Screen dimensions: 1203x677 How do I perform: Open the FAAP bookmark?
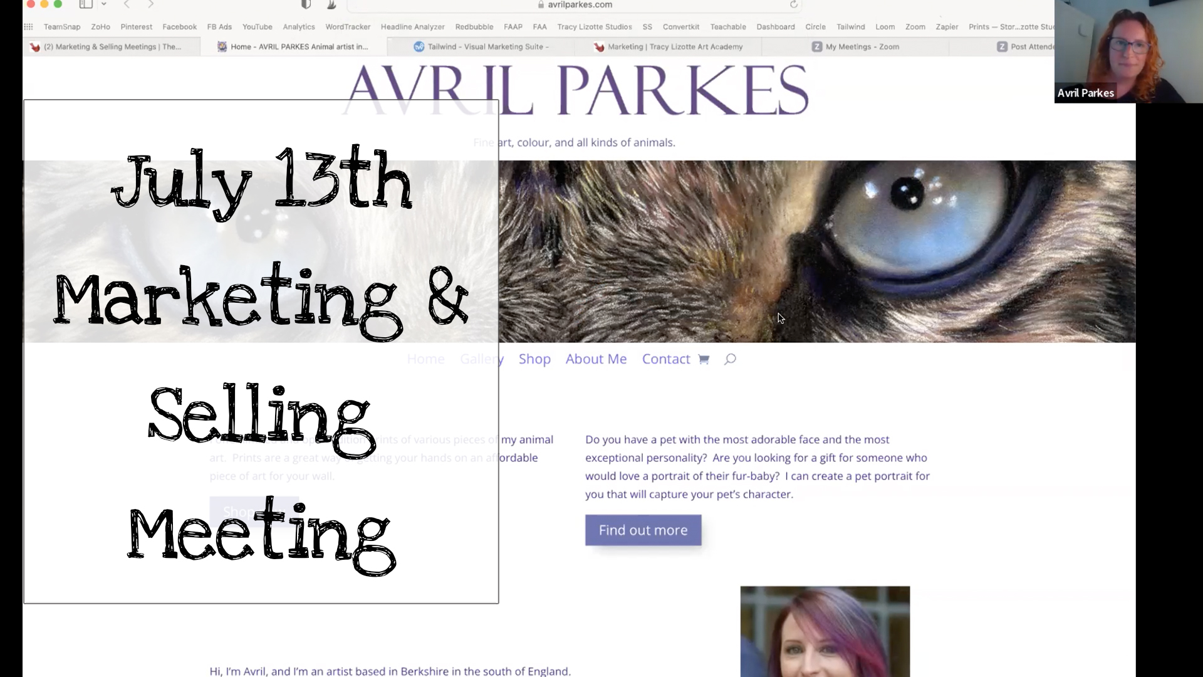(513, 27)
